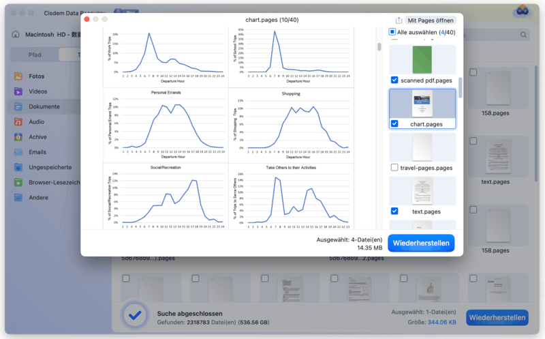This screenshot has height=339, width=545.
Task: Click the Shopping chart in preview
Action: point(292,126)
